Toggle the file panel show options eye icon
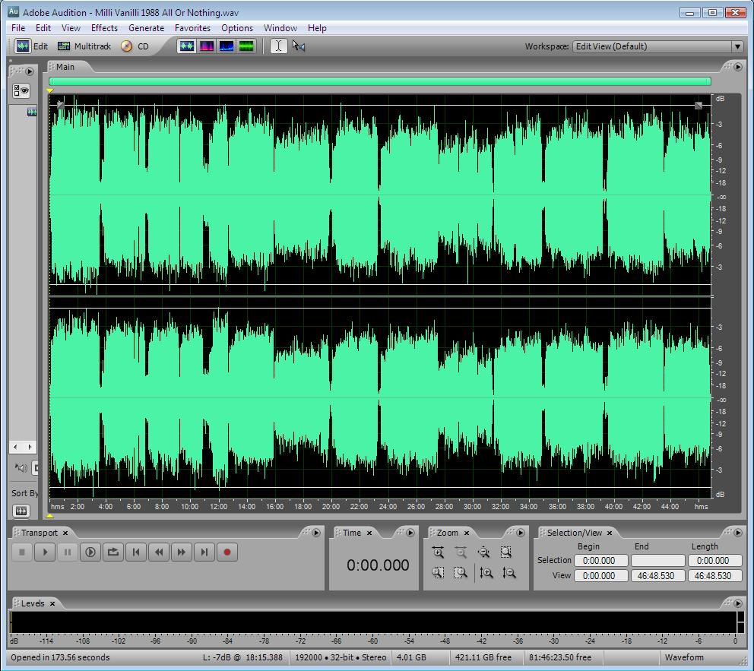This screenshot has height=671, width=754. coord(21,91)
